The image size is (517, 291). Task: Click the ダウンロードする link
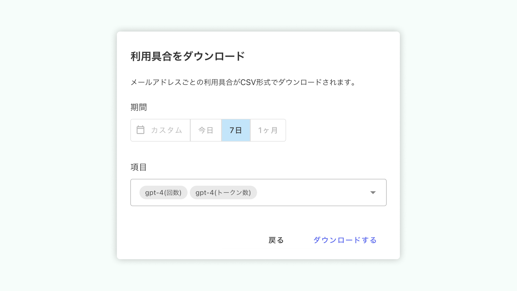pos(345,240)
